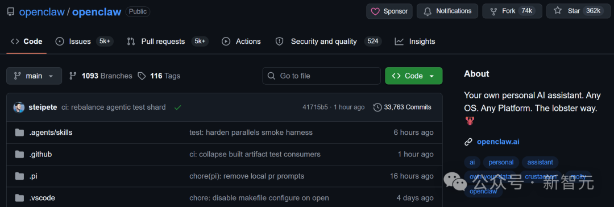Open commit 'ci: rebalance agentic test shard'
614x207 pixels.
pyautogui.click(x=114, y=107)
